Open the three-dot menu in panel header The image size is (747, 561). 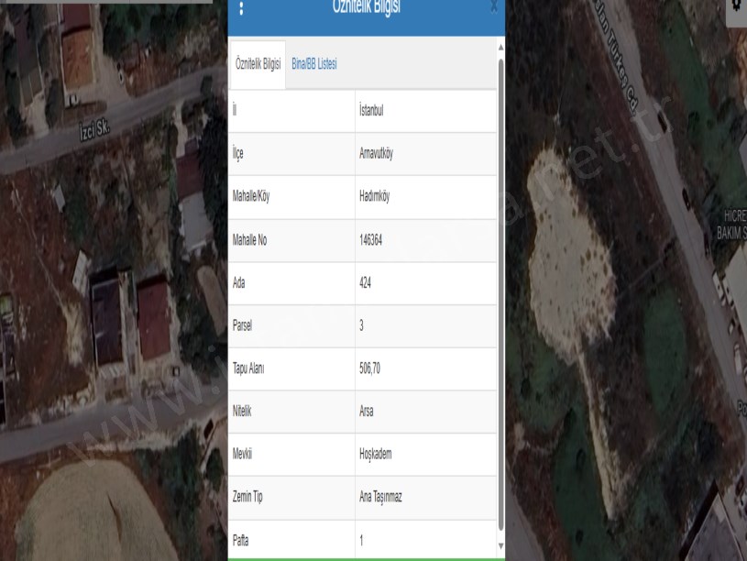coord(242,7)
